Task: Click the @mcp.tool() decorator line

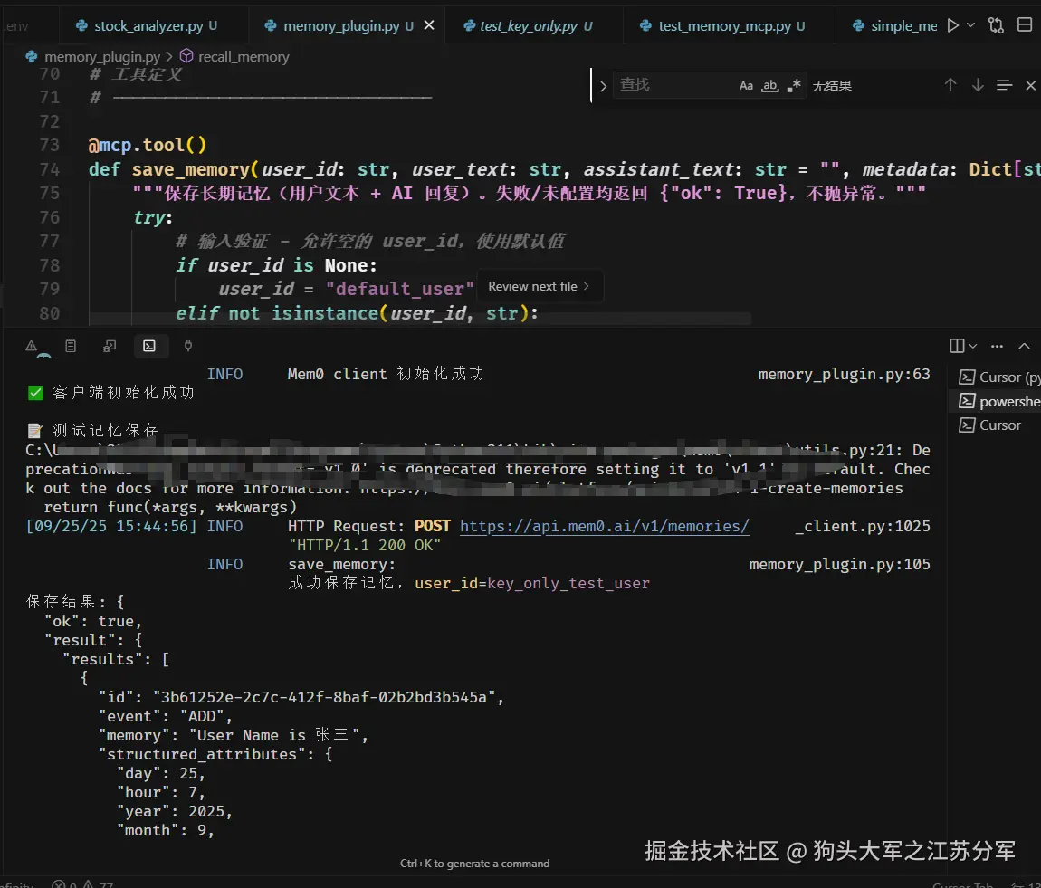Action: (x=148, y=145)
